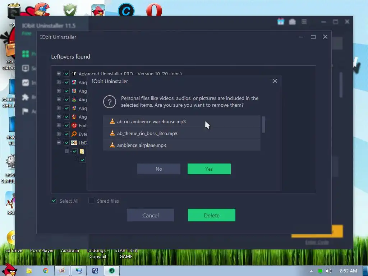Click the toolbox icon in the IObit title bar
Screen dimensions: 368x276
click(292, 22)
